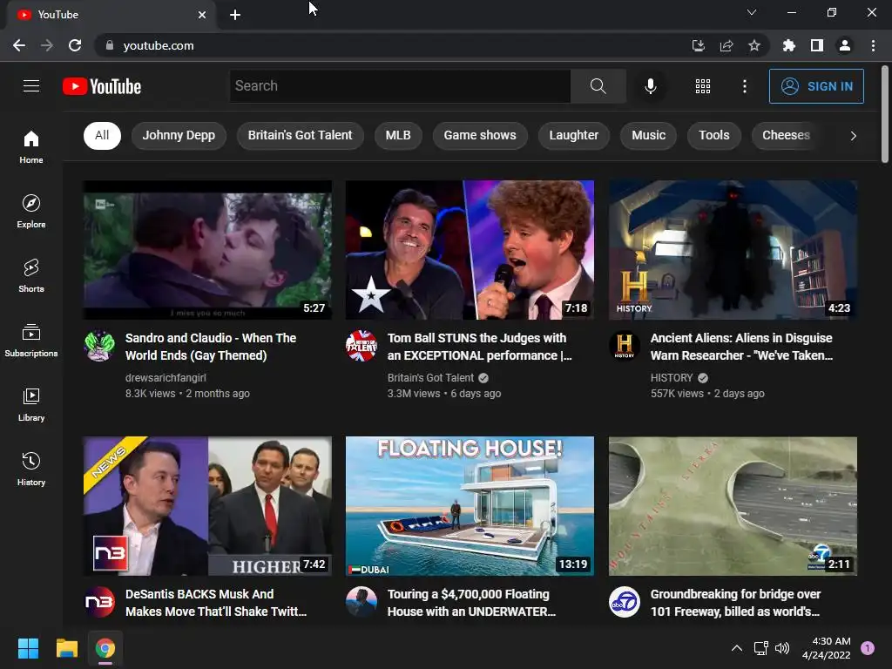View site lock information icon

[109, 45]
